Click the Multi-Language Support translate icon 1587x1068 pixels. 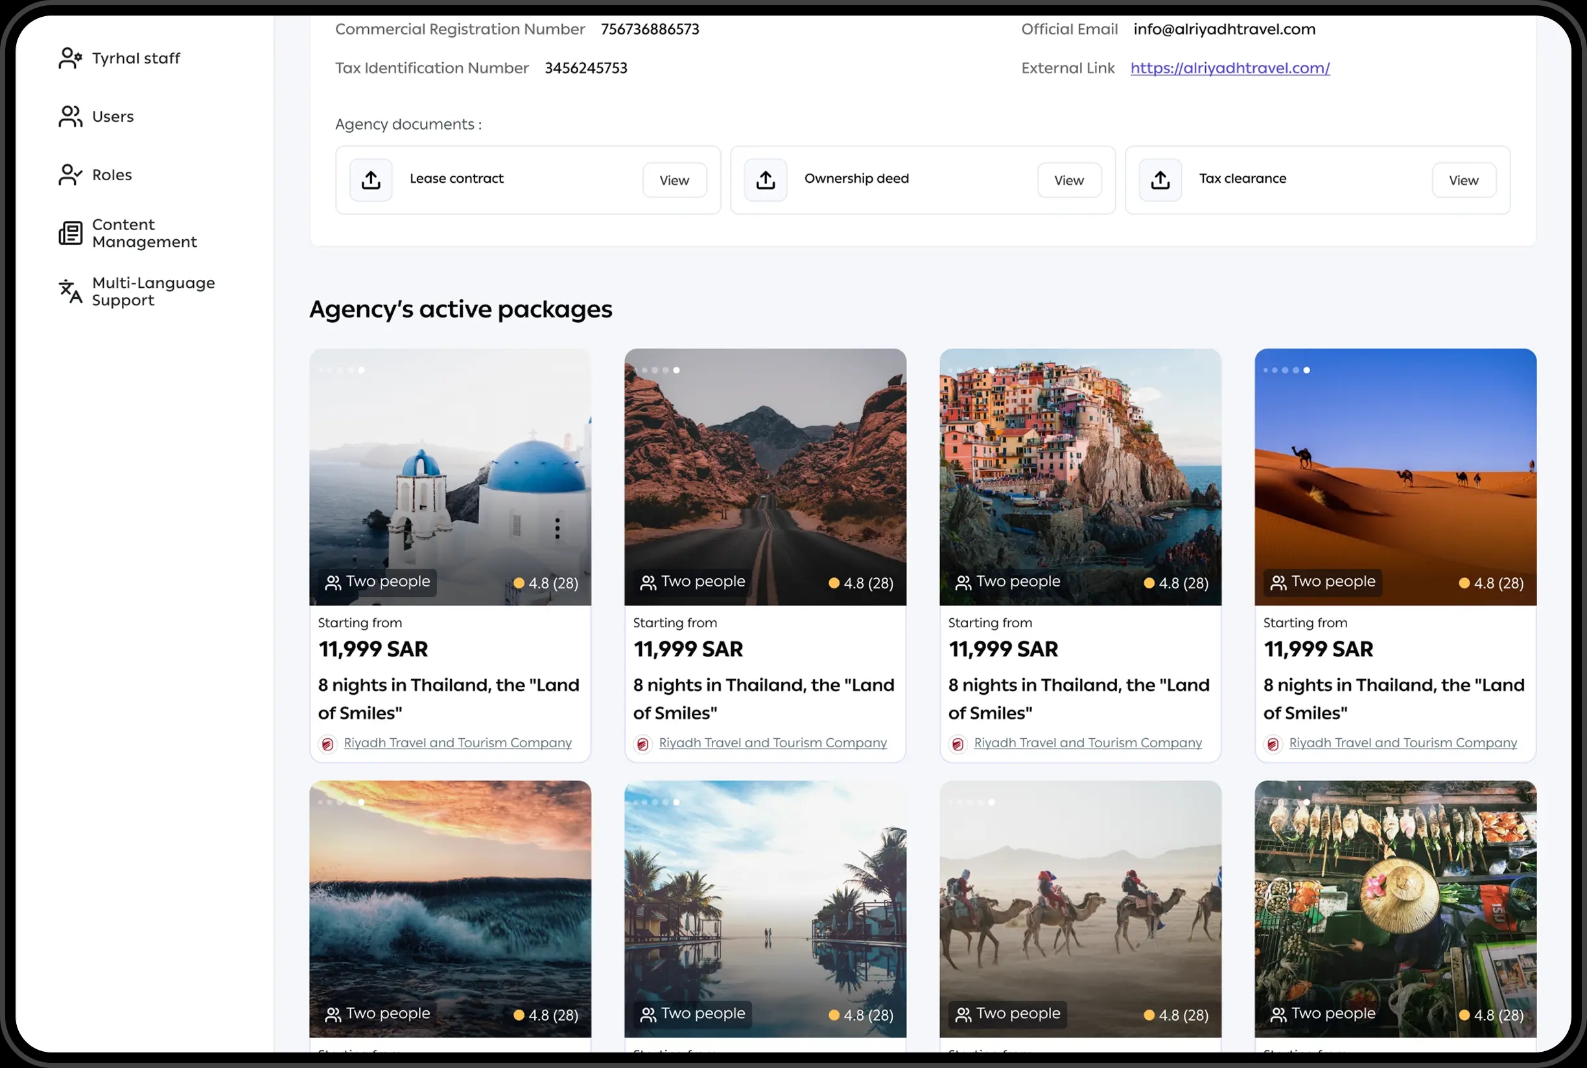(x=70, y=292)
